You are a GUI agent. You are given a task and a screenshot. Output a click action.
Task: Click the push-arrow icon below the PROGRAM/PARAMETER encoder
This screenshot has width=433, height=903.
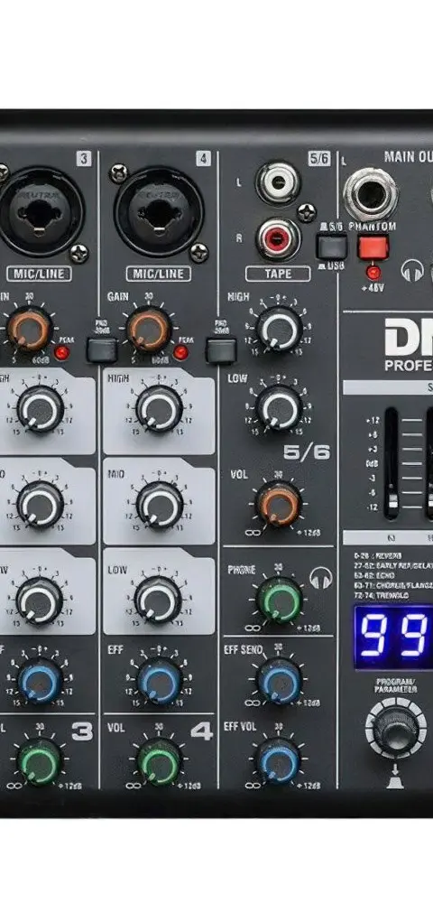[395, 775]
